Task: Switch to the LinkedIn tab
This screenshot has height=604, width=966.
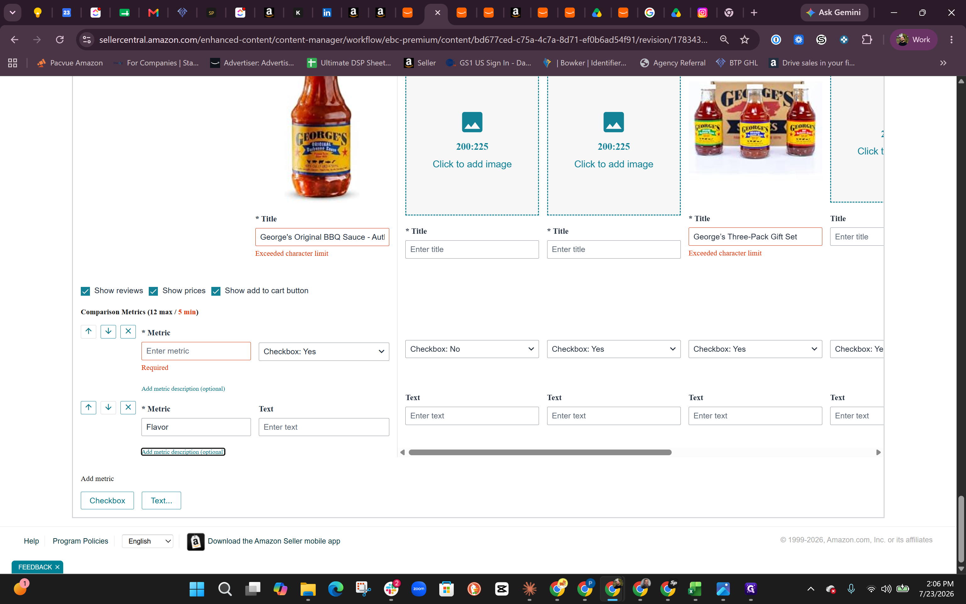Action: click(x=326, y=13)
